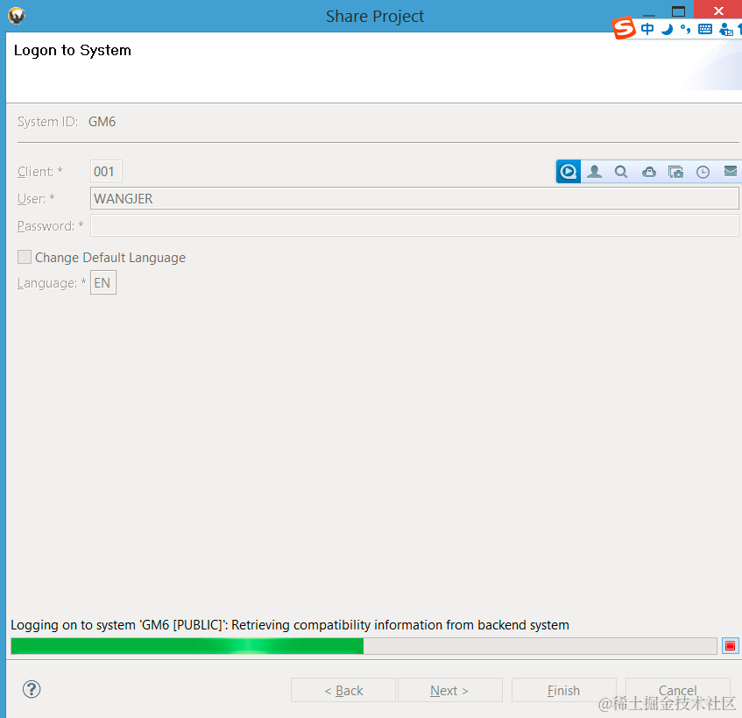Open the soft keyboard icon in IME bar
742x718 pixels.
[x=705, y=29]
